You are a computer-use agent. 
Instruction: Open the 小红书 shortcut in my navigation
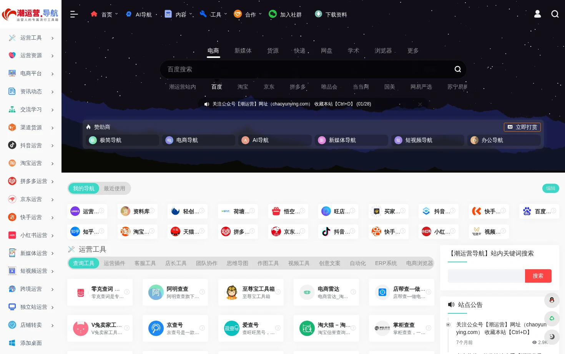[439, 232]
